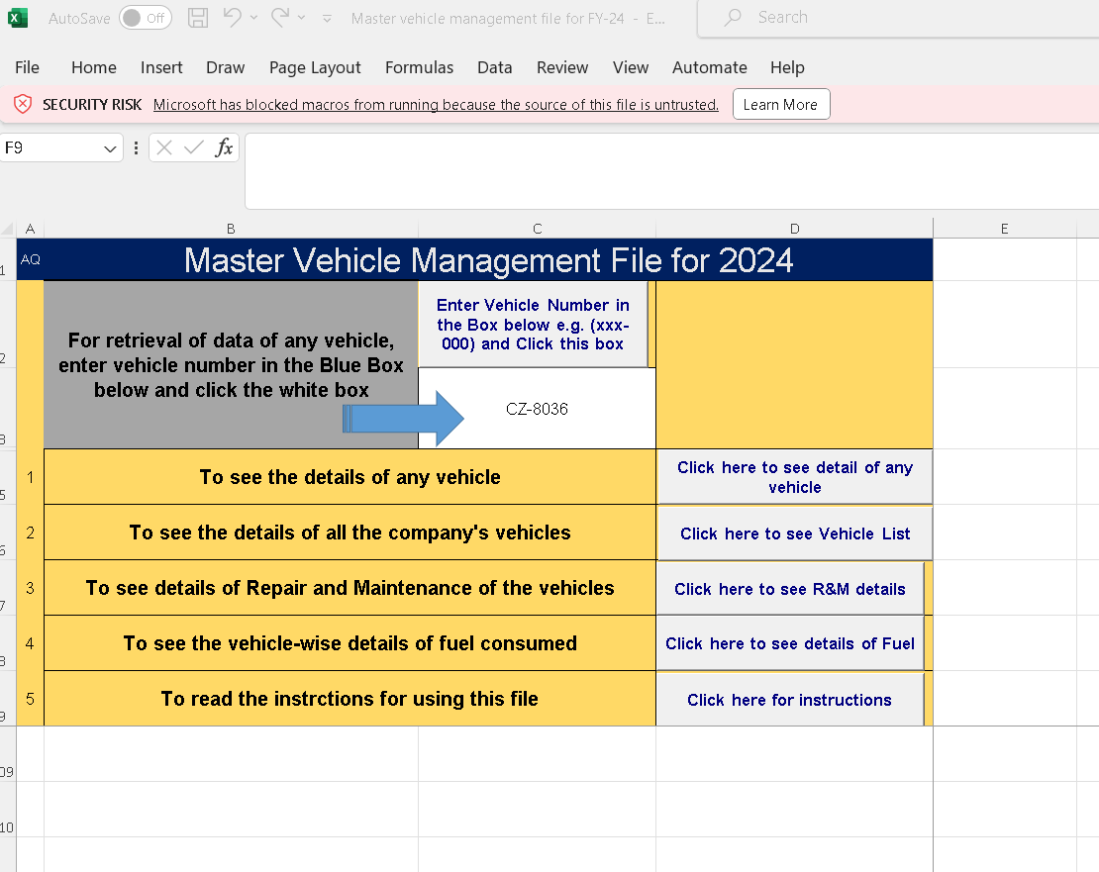
Task: Click the Search magnifier icon
Action: coord(733,18)
